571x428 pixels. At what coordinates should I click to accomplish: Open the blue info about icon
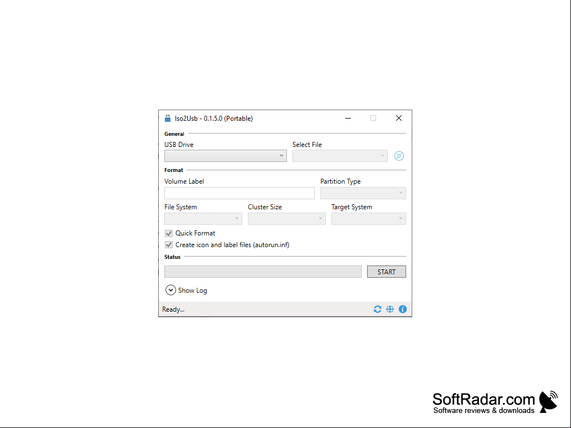click(x=403, y=309)
